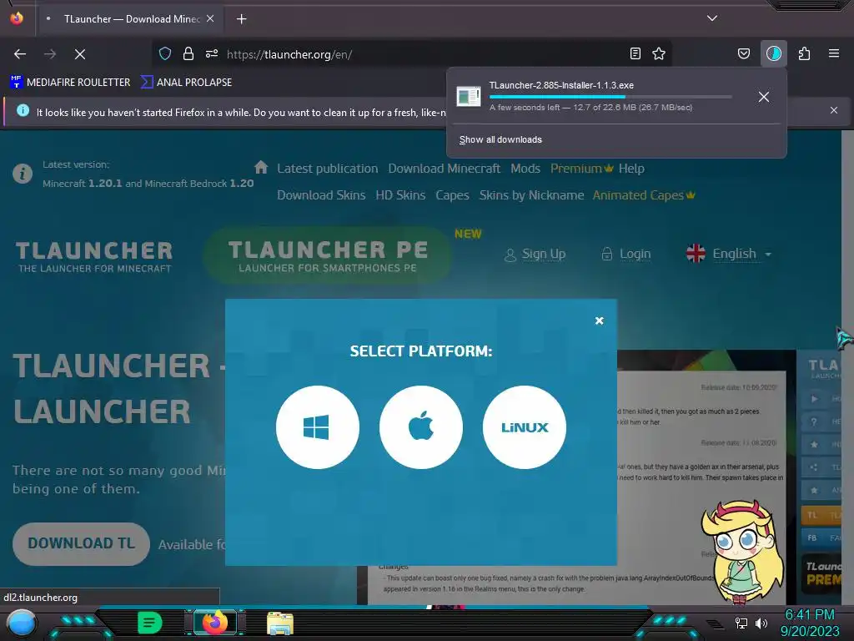This screenshot has width=854, height=641.
Task: Click the Sign Up link
Action: pos(535,254)
